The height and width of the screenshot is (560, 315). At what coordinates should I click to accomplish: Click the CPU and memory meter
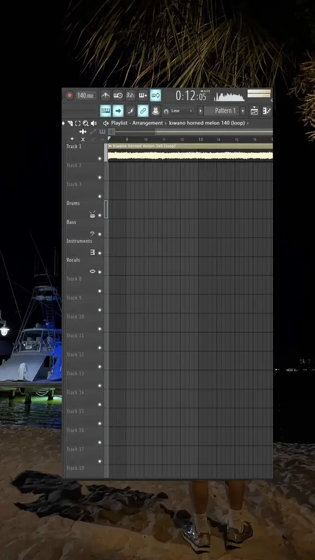point(259,93)
